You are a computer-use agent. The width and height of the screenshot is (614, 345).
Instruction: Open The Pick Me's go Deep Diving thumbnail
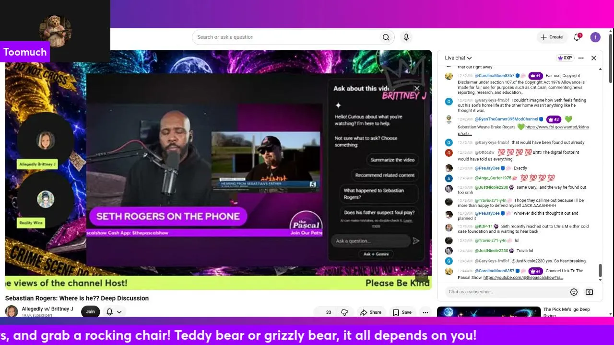(488, 311)
